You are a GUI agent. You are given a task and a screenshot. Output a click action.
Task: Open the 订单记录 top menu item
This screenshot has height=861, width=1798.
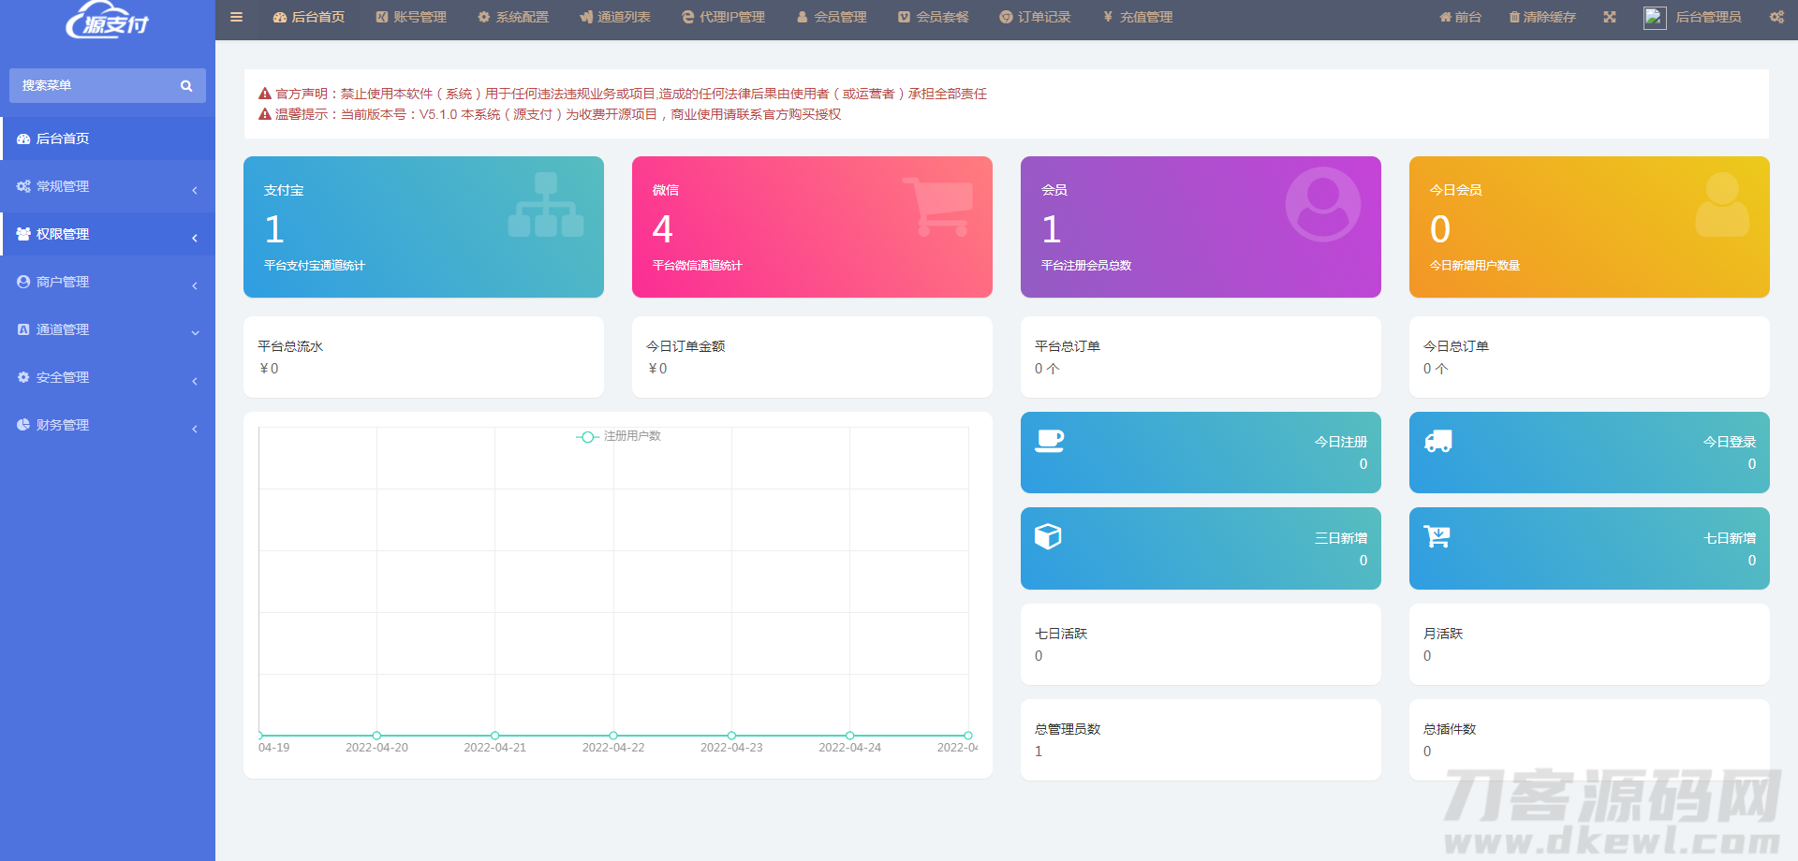tap(1035, 17)
